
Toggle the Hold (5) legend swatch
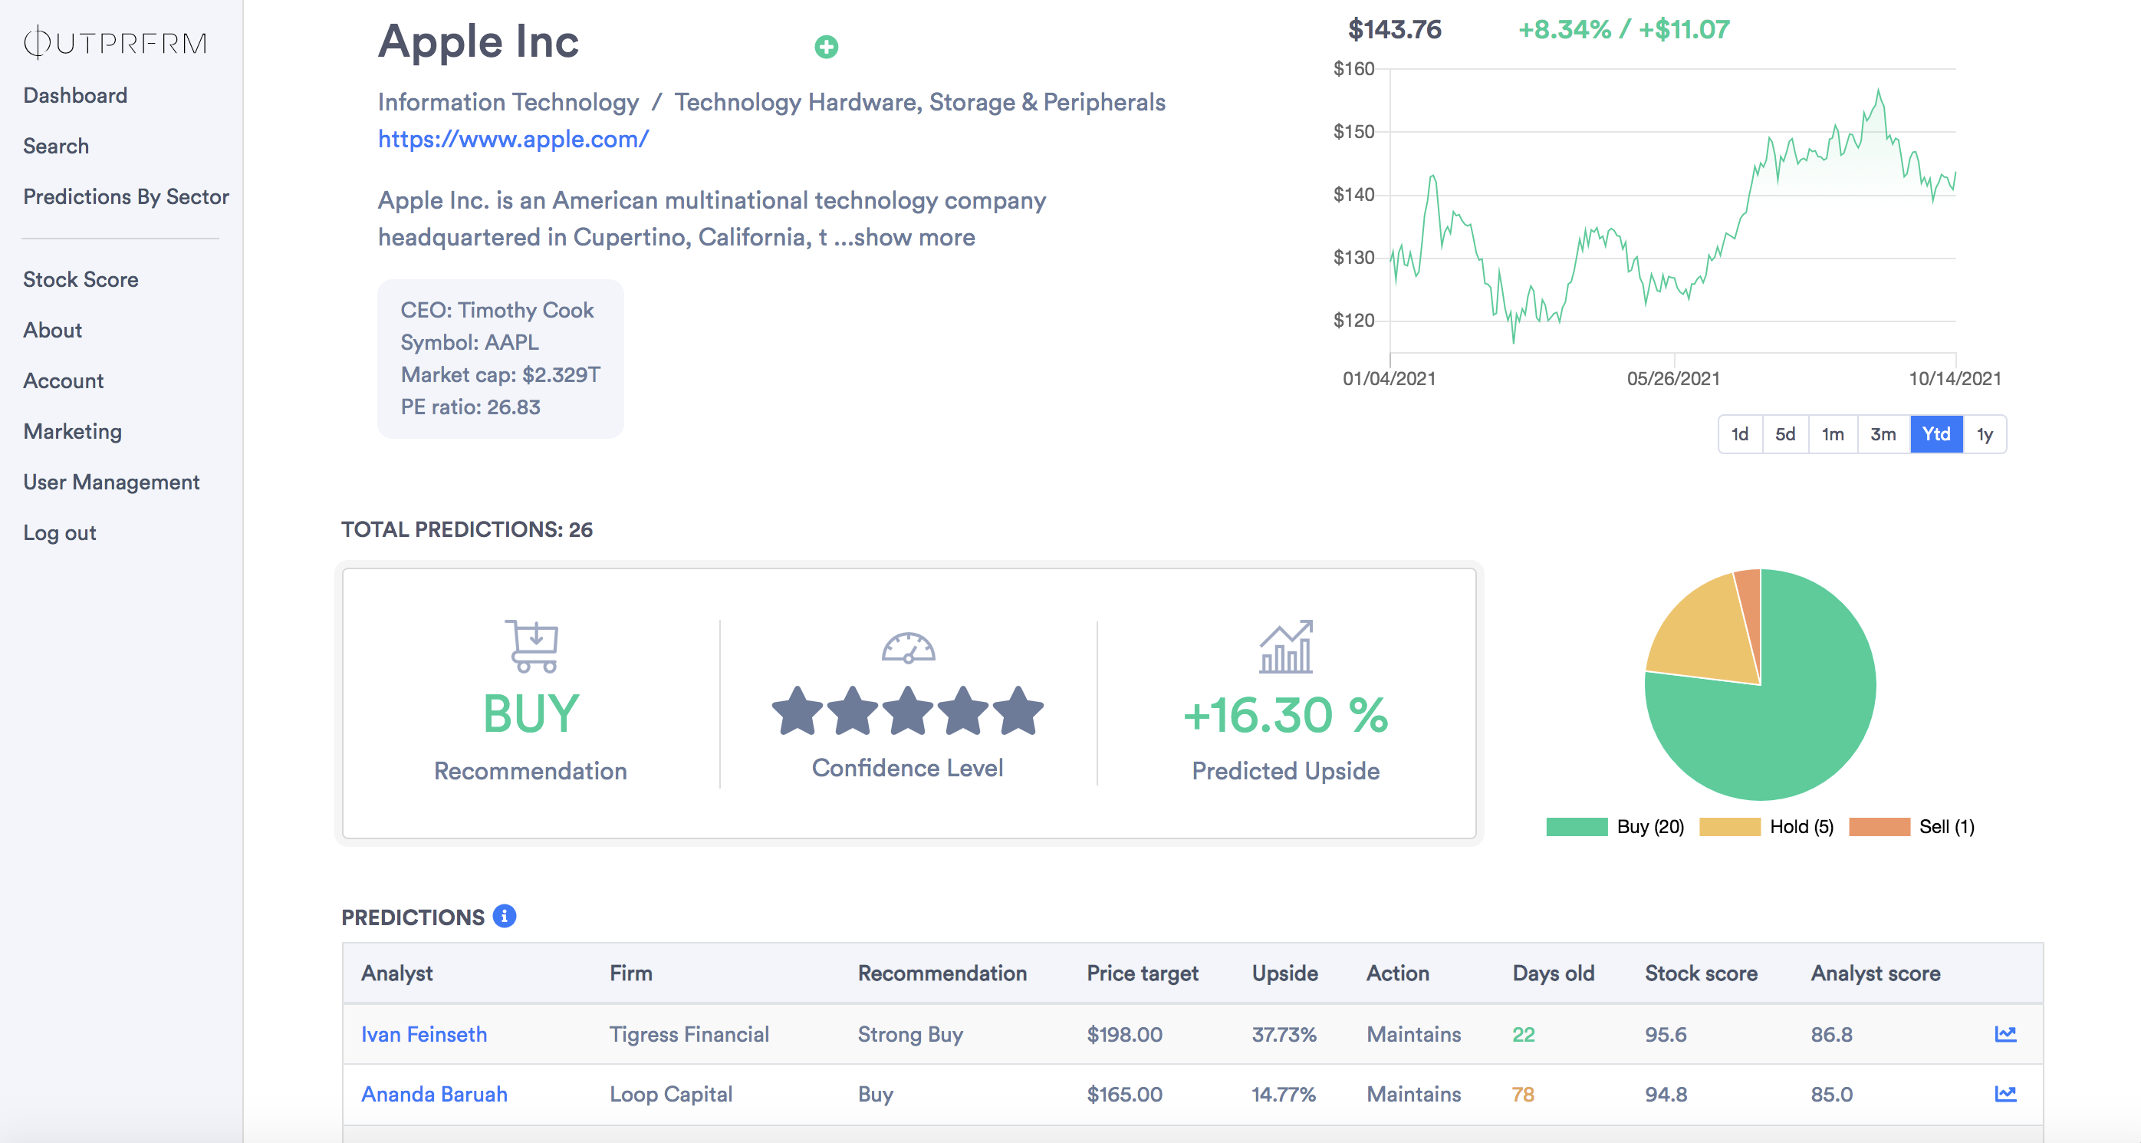click(1729, 826)
